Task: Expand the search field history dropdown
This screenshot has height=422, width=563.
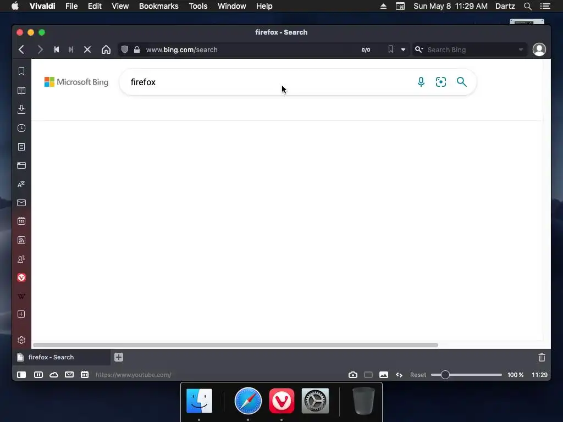Action: 521,50
